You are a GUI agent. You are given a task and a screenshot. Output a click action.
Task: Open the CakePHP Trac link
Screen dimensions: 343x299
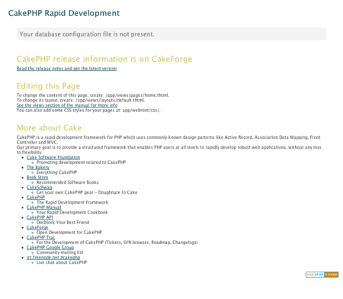(40, 237)
